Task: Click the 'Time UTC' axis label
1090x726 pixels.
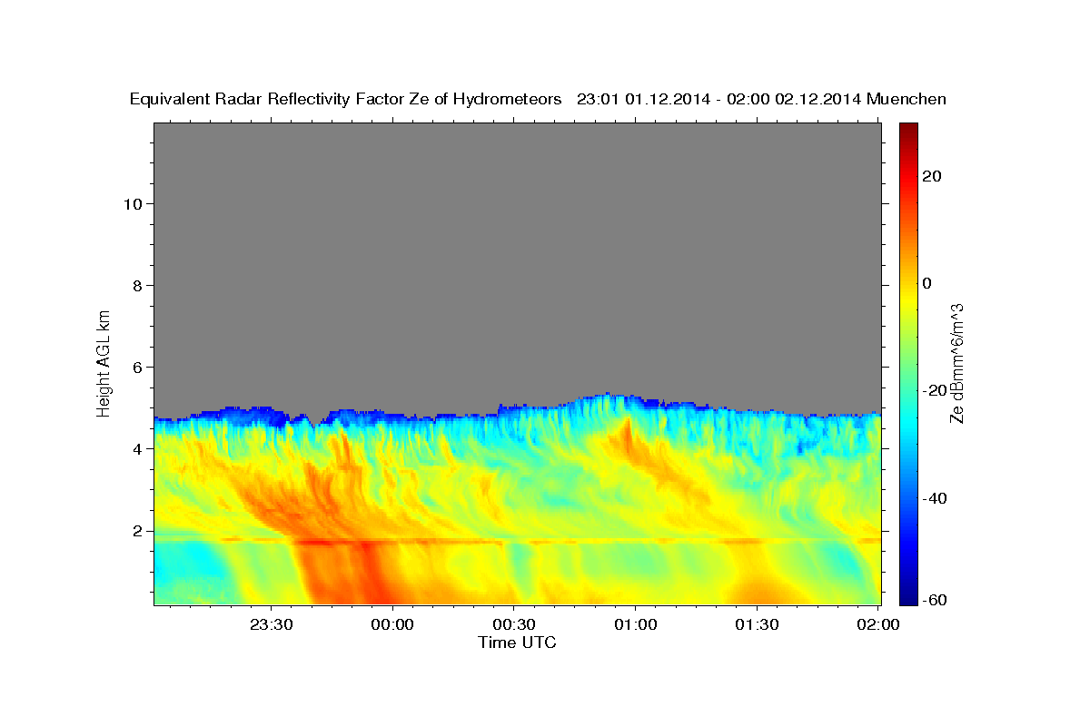Action: coord(517,643)
